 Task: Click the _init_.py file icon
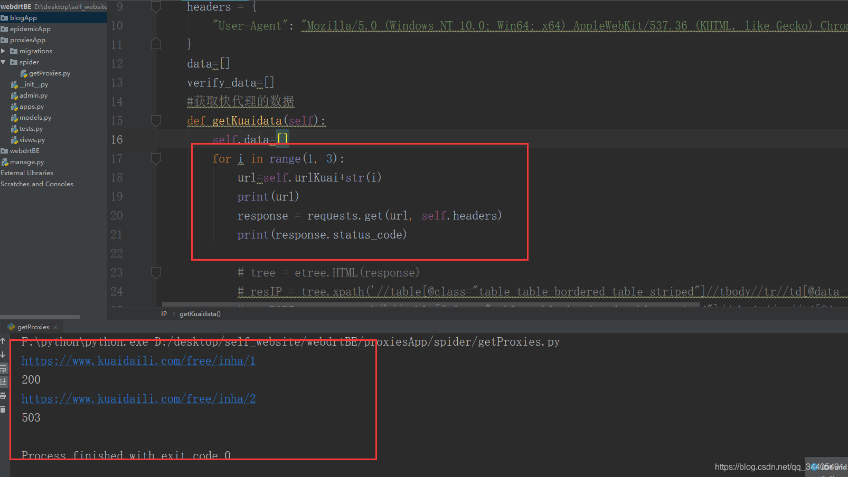point(14,84)
